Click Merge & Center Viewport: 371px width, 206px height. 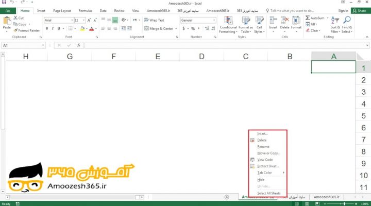coord(159,29)
